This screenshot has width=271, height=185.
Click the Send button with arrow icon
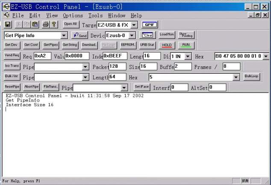80,35
